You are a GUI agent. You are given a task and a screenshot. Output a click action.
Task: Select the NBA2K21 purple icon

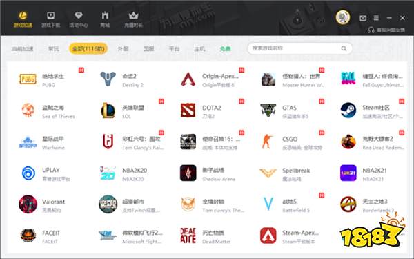(x=348, y=173)
